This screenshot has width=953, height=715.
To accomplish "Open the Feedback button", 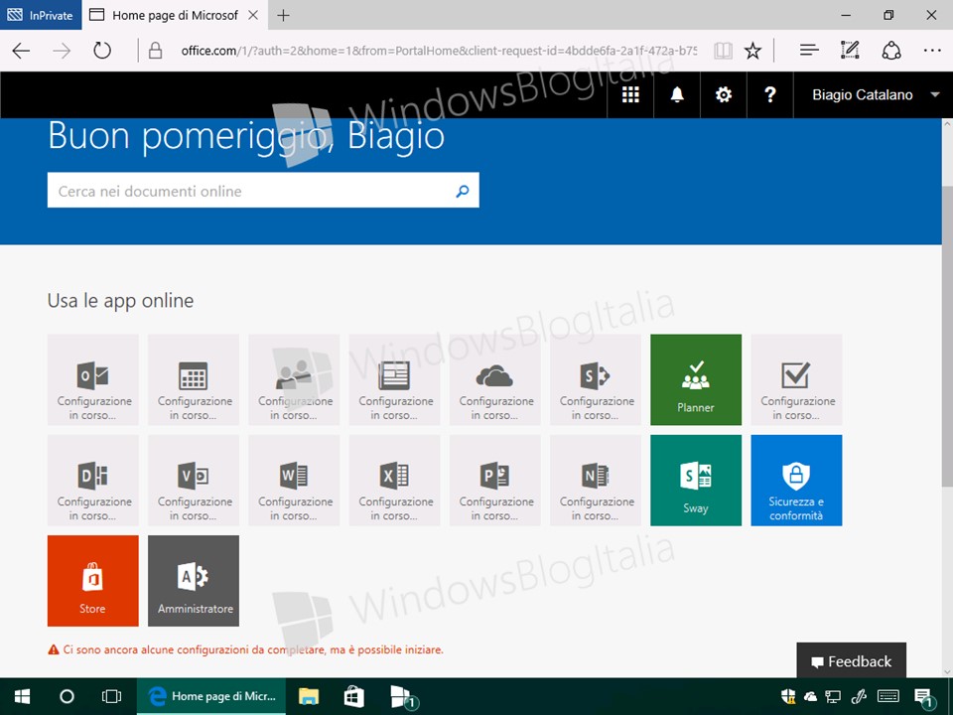I will point(851,661).
